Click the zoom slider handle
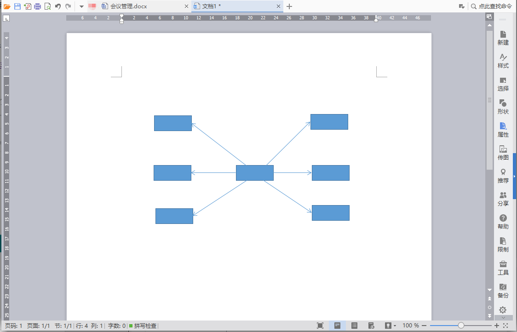 pos(461,326)
